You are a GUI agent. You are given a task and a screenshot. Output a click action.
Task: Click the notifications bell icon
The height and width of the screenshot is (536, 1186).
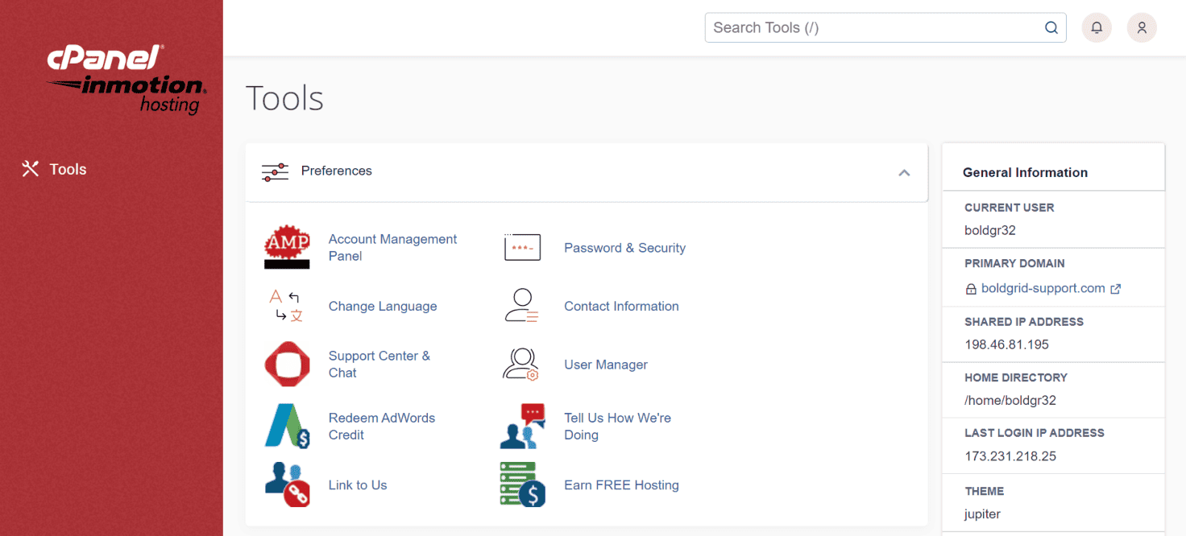pos(1097,27)
